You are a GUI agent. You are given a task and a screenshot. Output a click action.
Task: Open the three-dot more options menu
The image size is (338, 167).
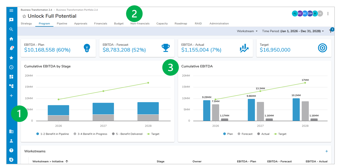pos(328,14)
